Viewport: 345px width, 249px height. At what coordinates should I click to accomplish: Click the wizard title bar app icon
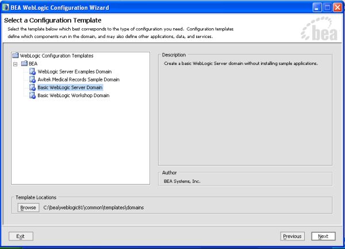pos(5,7)
